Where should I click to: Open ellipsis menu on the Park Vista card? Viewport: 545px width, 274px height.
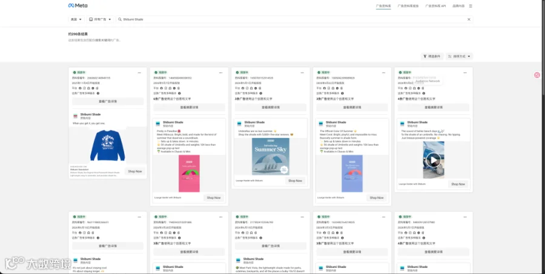pyautogui.click(x=302, y=217)
